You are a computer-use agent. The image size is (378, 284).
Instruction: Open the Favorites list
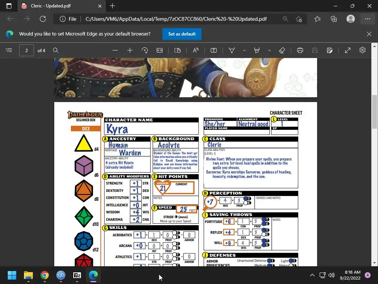point(317,19)
